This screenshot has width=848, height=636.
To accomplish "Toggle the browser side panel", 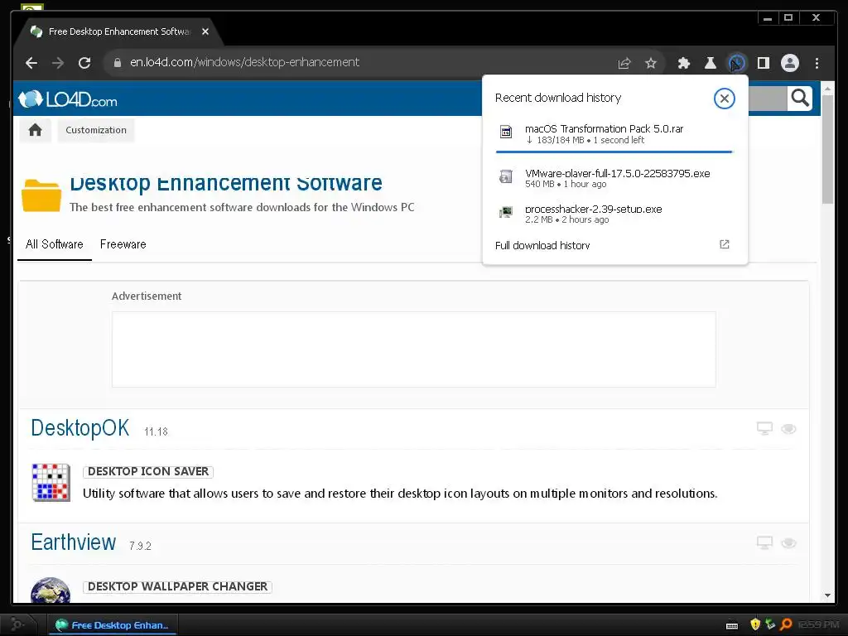I will (763, 63).
